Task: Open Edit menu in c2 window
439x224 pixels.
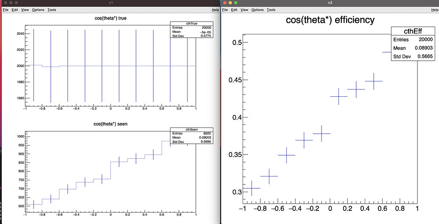Action: 234,10
